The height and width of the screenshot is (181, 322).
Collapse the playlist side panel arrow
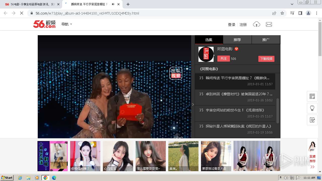(193, 104)
